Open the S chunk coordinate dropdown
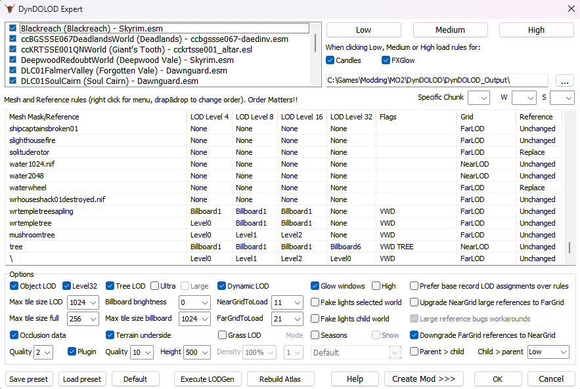Viewport: 580px width, 389px height. tap(562, 98)
